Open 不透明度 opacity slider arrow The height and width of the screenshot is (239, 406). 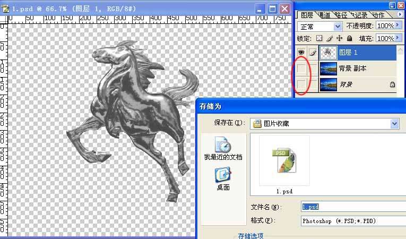point(398,26)
